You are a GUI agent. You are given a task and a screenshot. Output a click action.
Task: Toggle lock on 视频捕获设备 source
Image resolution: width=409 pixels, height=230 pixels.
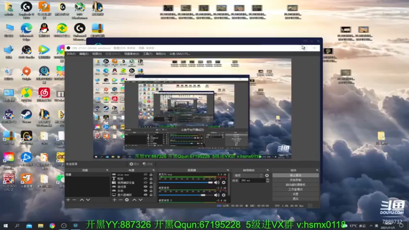[151, 183]
